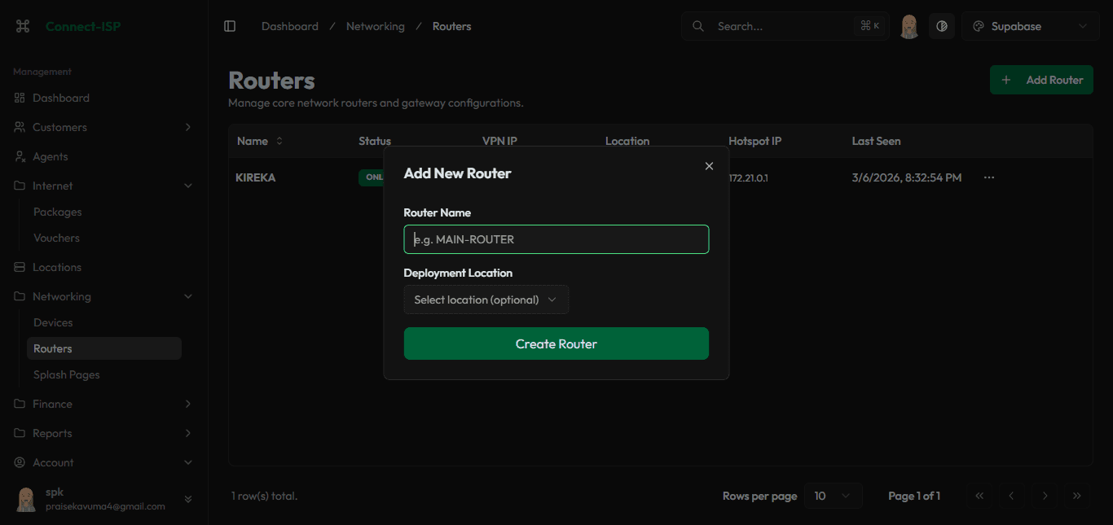The image size is (1113, 525).
Task: Click the Add Router button
Action: 1041,80
